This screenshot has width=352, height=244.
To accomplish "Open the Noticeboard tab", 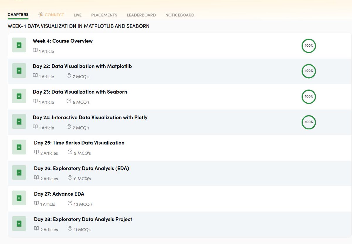I will [x=180, y=15].
